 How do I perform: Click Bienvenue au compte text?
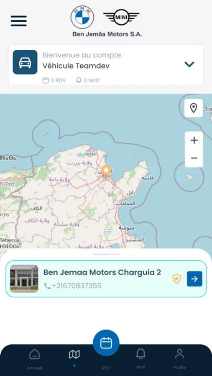pyautogui.click(x=82, y=55)
